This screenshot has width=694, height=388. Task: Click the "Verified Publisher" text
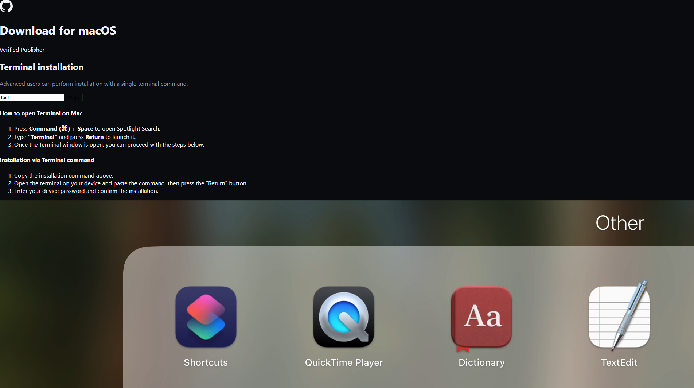pyautogui.click(x=22, y=50)
